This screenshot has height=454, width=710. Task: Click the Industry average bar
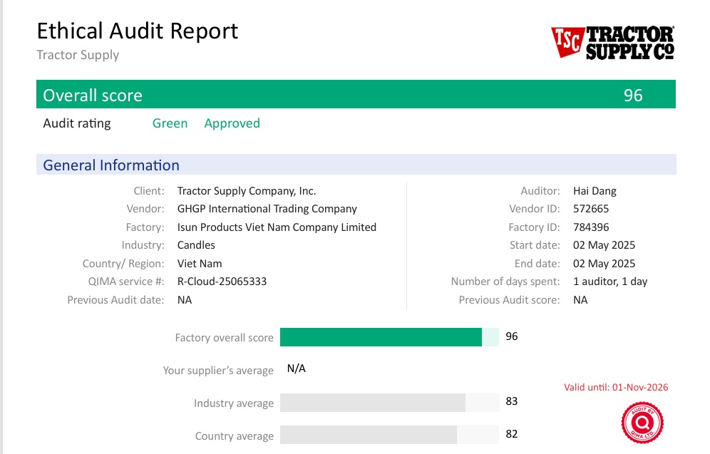pos(372,403)
